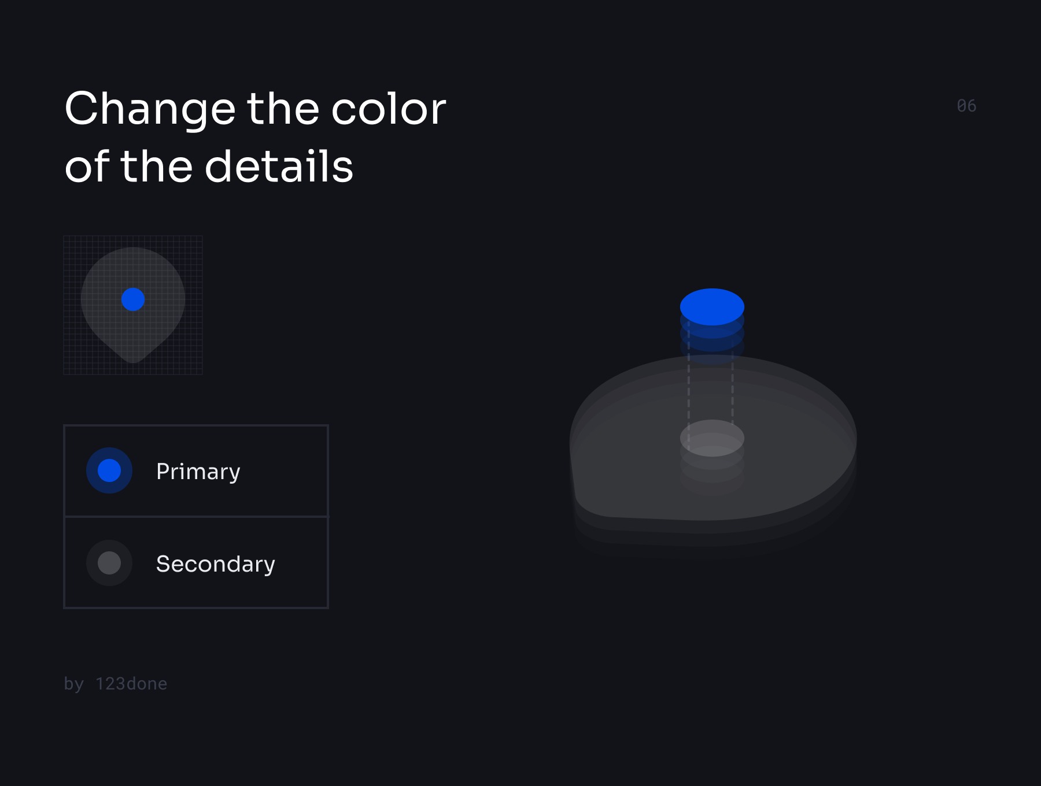
Task: Click the pointed bottom tip of the pin icon
Action: (x=133, y=358)
